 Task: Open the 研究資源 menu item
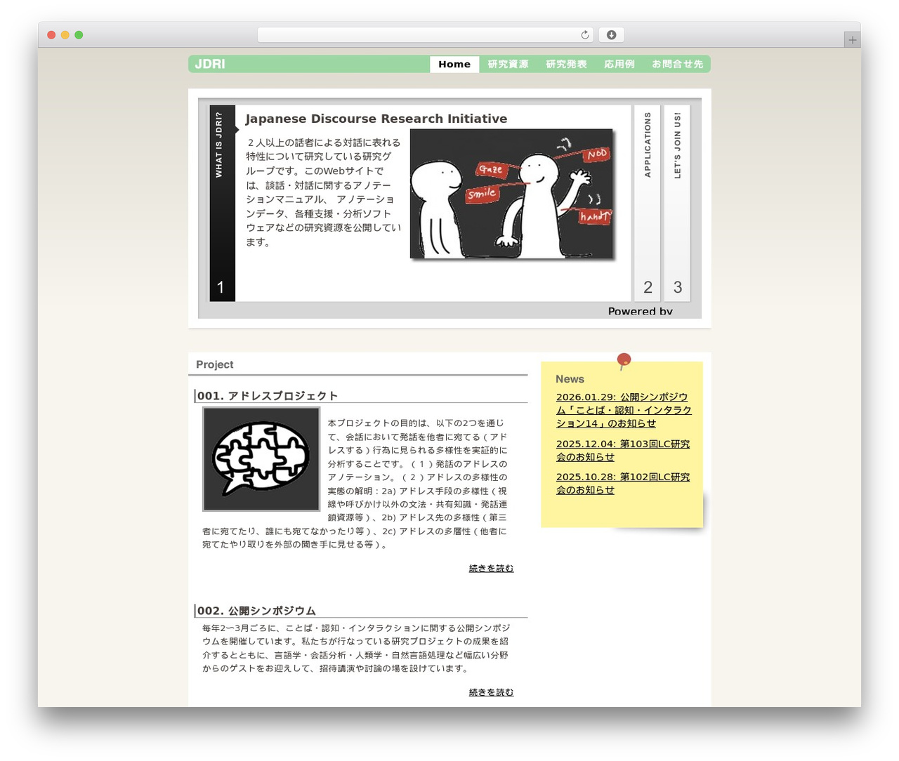pos(508,64)
